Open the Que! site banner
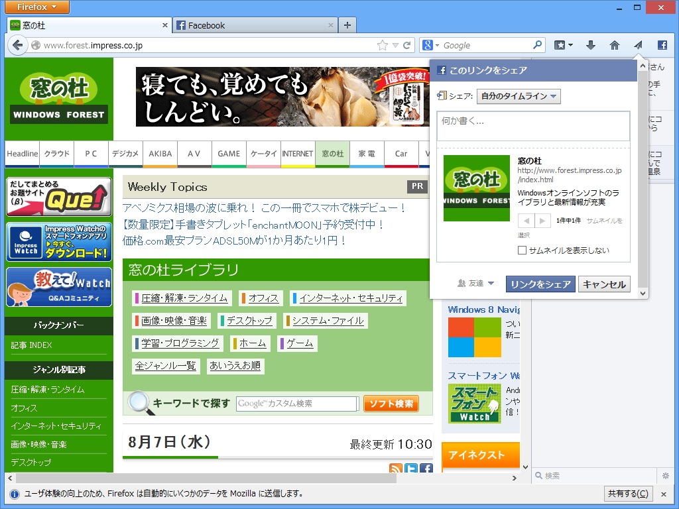The width and height of the screenshot is (679, 509). [x=59, y=196]
